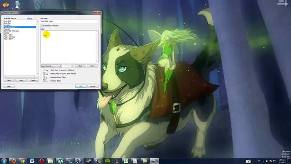This screenshot has width=291, height=164.
Task: Open Steam from the taskbar
Action: click(x=88, y=161)
